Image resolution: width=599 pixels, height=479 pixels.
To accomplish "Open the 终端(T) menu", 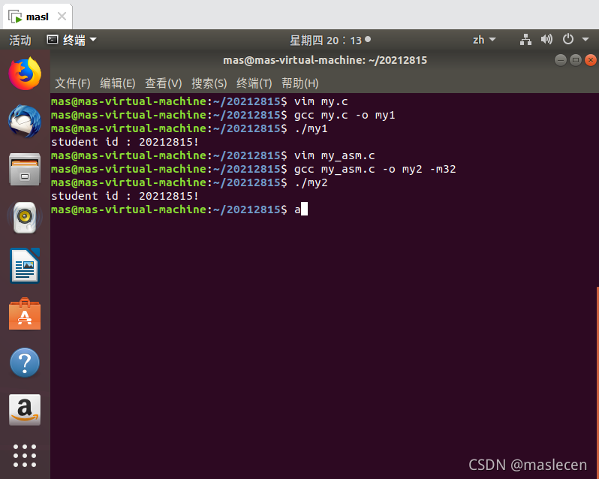I will pyautogui.click(x=254, y=83).
